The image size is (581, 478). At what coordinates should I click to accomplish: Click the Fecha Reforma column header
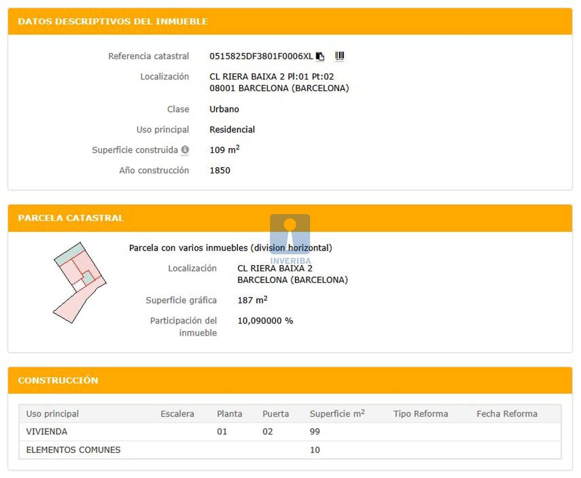[507, 414]
